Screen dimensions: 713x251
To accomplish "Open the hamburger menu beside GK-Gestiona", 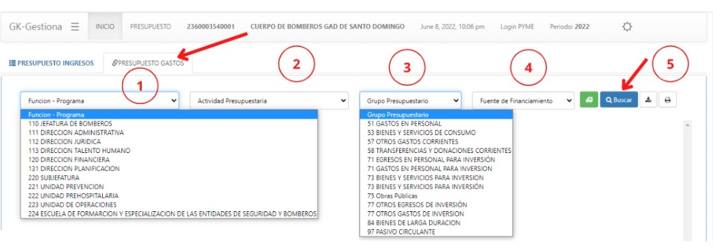I will pyautogui.click(x=75, y=26).
